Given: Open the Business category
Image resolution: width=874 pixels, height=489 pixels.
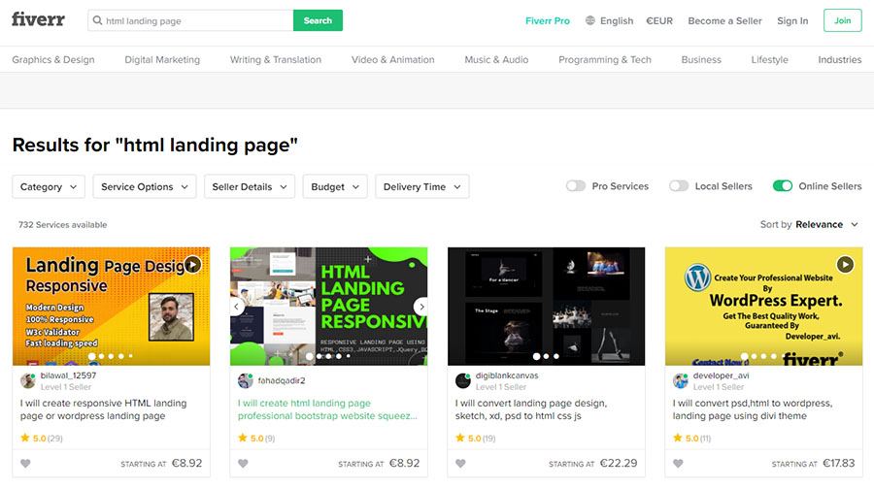Looking at the screenshot, I should pyautogui.click(x=701, y=59).
